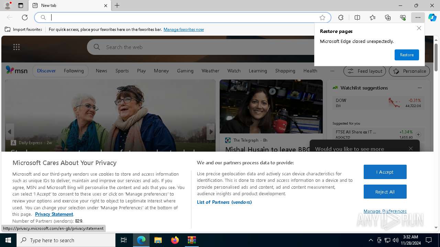
Task: Open the Favorites list icon
Action: click(x=373, y=17)
